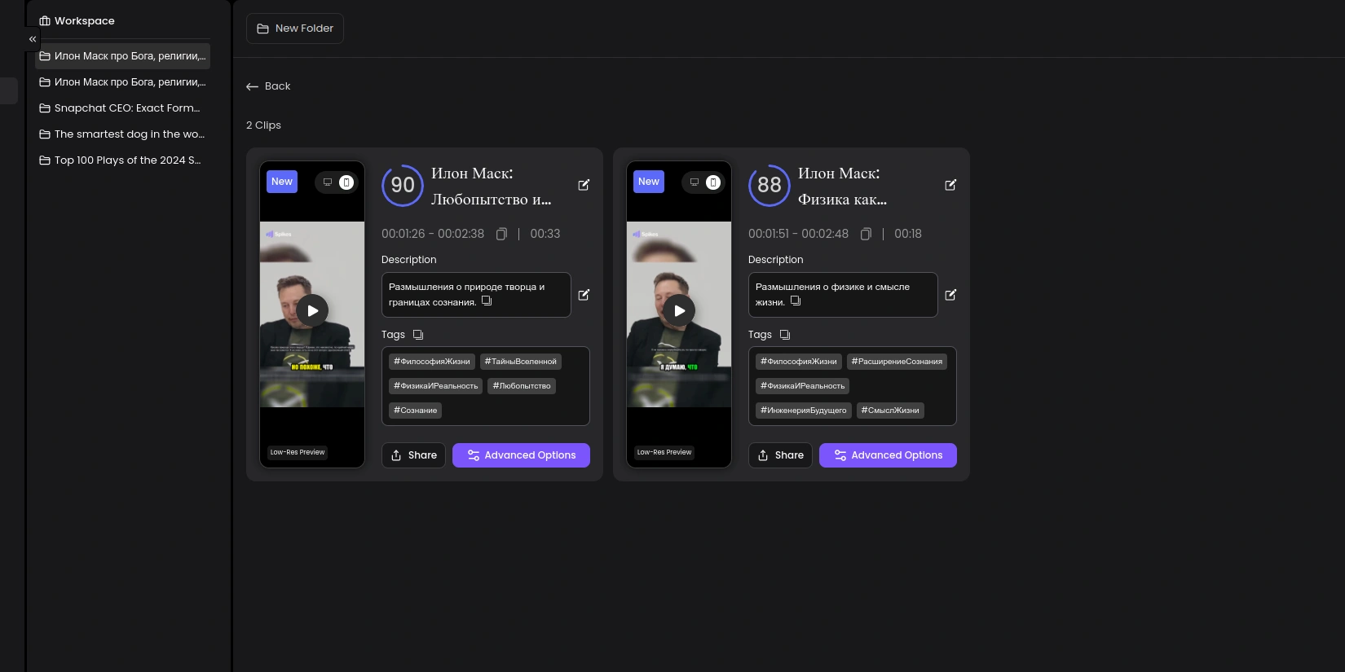Open Advanced Options for the first clip

coord(521,455)
